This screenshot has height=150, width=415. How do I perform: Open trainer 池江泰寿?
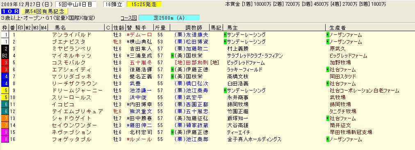coord(197,91)
